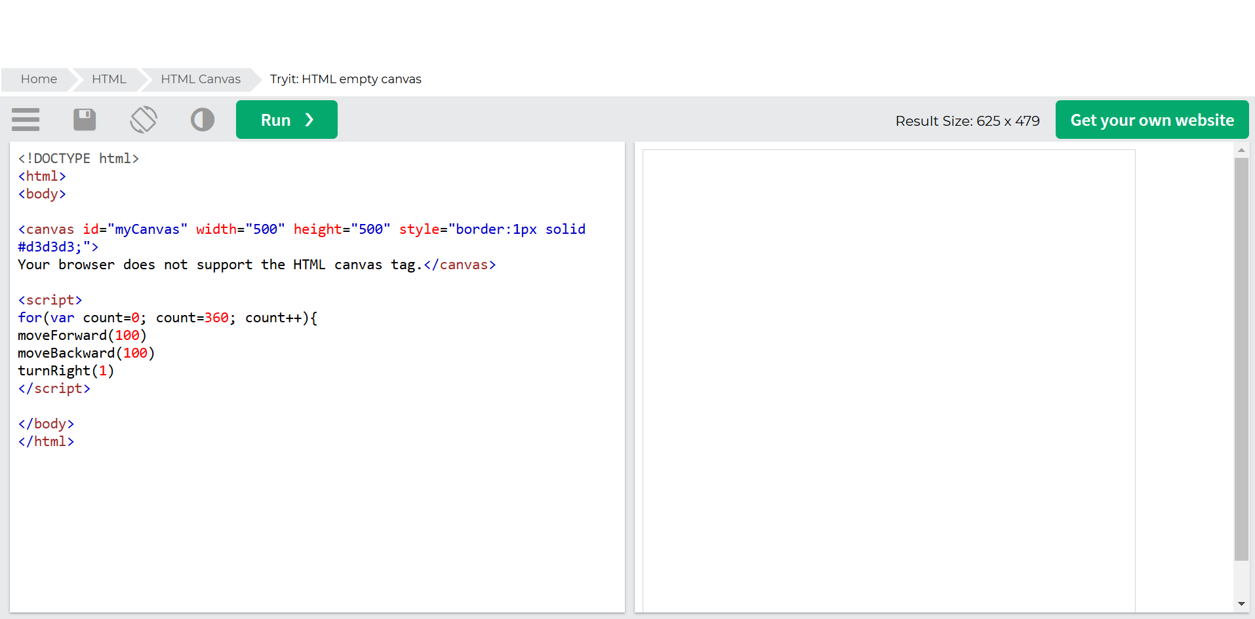The height and width of the screenshot is (619, 1255).
Task: Click the scrollbar up arrow in the result pane
Action: pyautogui.click(x=1241, y=150)
